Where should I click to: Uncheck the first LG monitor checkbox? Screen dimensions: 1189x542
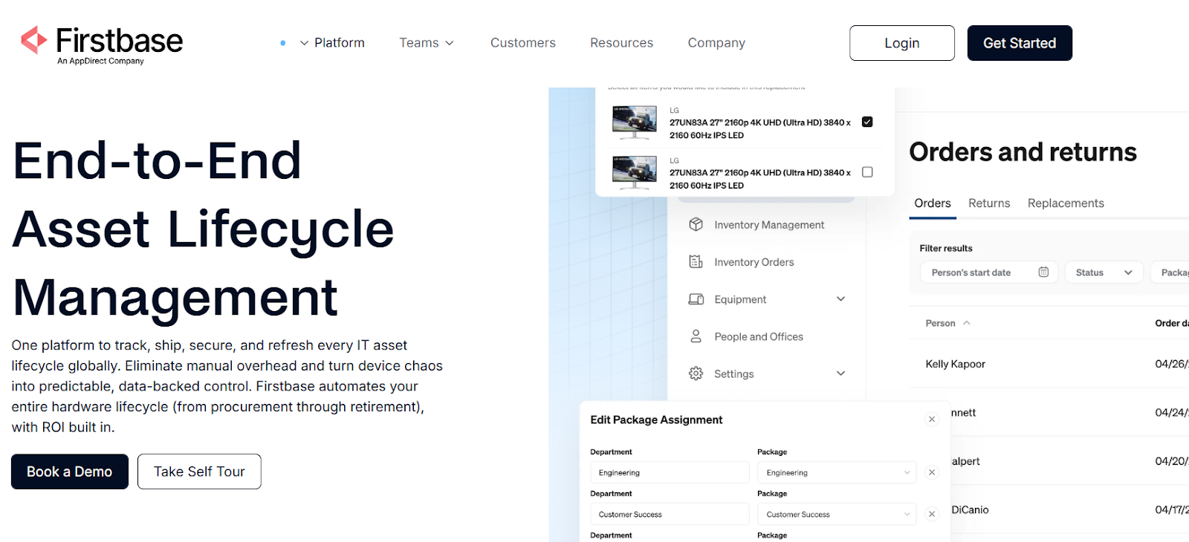[x=867, y=122]
